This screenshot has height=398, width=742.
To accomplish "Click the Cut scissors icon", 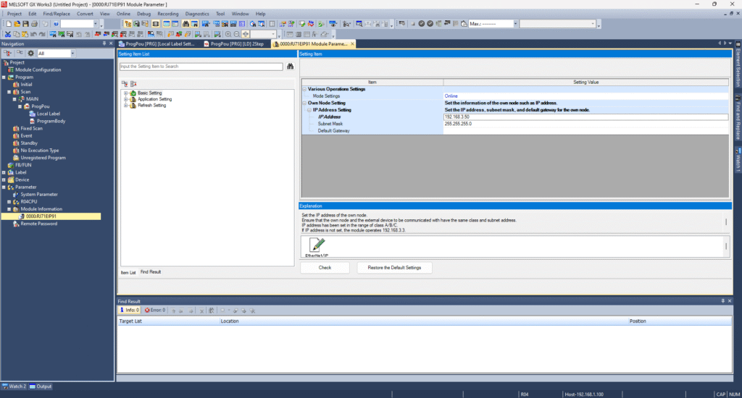I will (8, 34).
